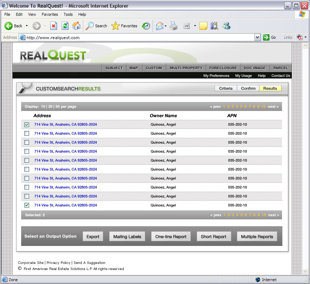Refresh the page with the toolbar icon
This screenshot has height=284, width=310.
(65, 26)
